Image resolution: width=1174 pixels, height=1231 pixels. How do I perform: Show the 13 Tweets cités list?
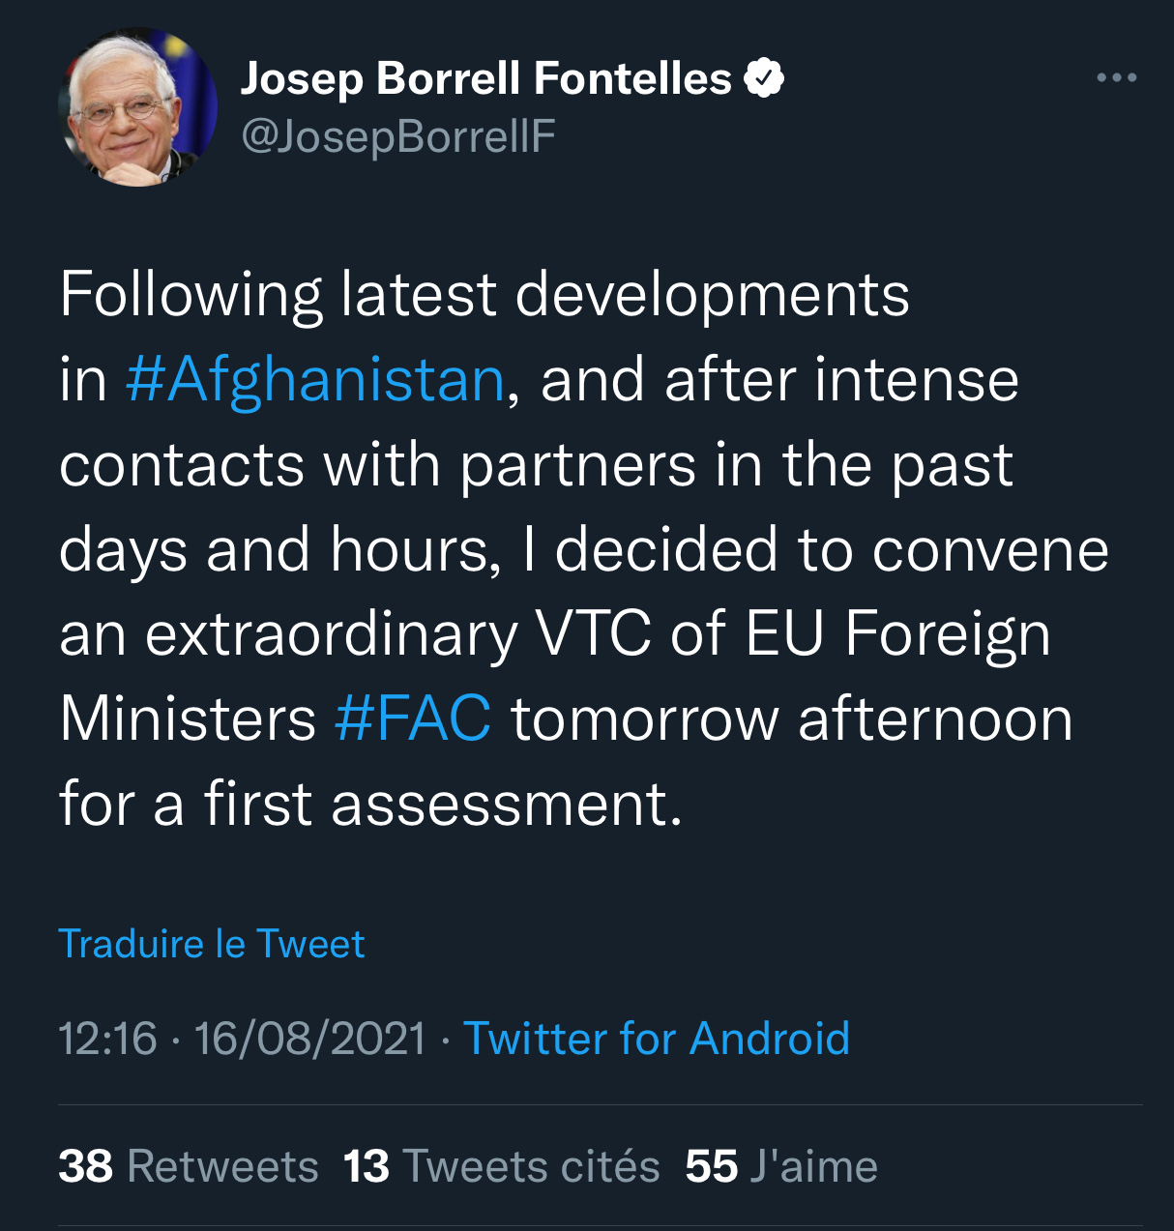[x=501, y=1166]
